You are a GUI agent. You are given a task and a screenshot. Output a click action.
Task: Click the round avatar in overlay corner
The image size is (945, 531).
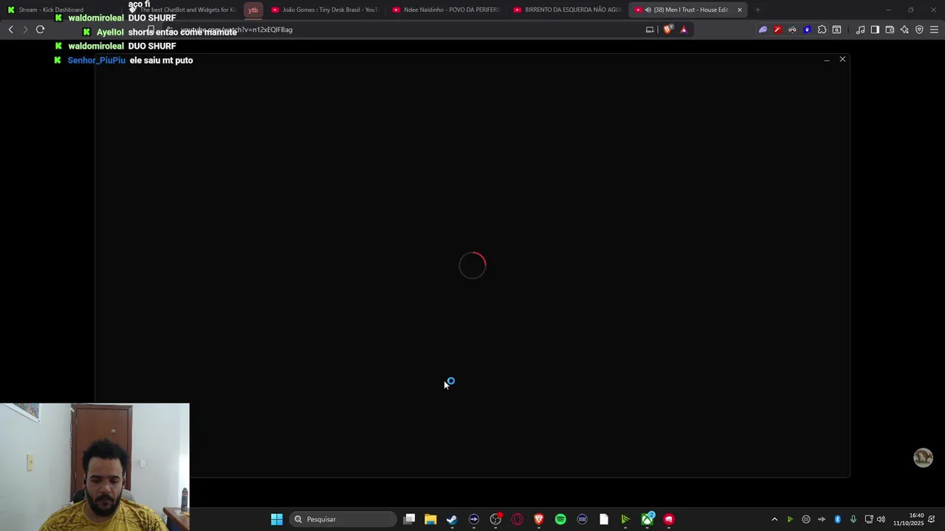pos(923,458)
